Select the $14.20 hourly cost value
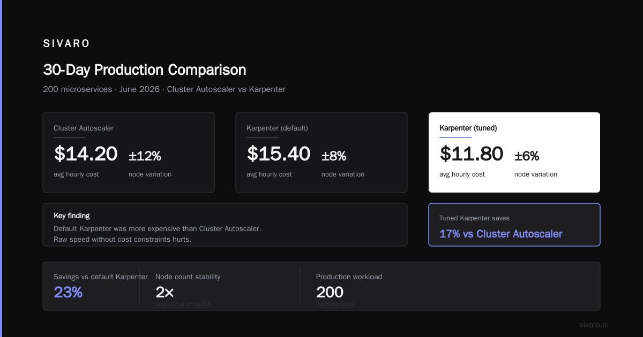Image resolution: width=643 pixels, height=337 pixels. pyautogui.click(x=86, y=154)
